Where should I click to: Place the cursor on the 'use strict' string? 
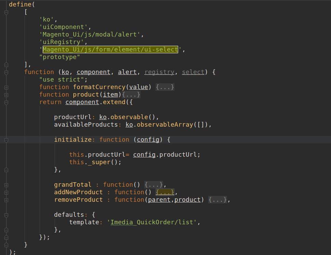click(x=63, y=80)
